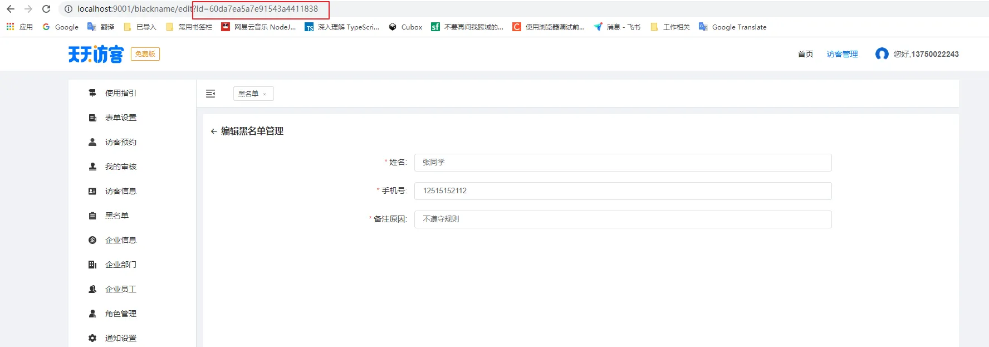Click the 使用指引 signpost icon
Viewport: 989px width, 347px height.
pos(92,93)
